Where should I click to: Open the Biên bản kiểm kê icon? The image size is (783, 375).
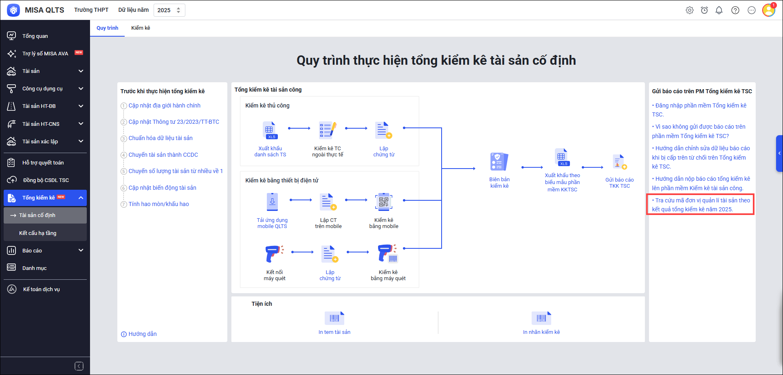(x=499, y=162)
